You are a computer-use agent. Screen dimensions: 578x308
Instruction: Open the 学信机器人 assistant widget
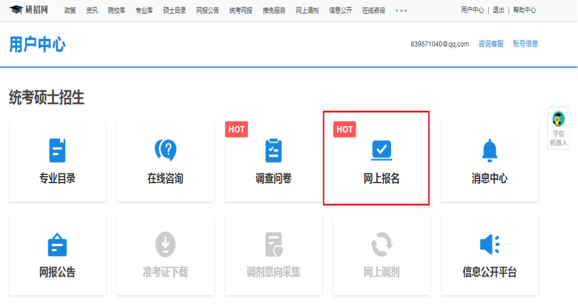pos(558,128)
